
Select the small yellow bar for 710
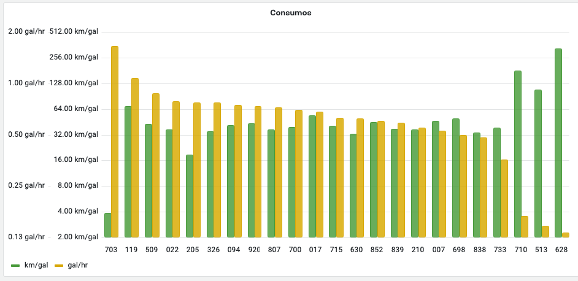pyautogui.click(x=525, y=226)
